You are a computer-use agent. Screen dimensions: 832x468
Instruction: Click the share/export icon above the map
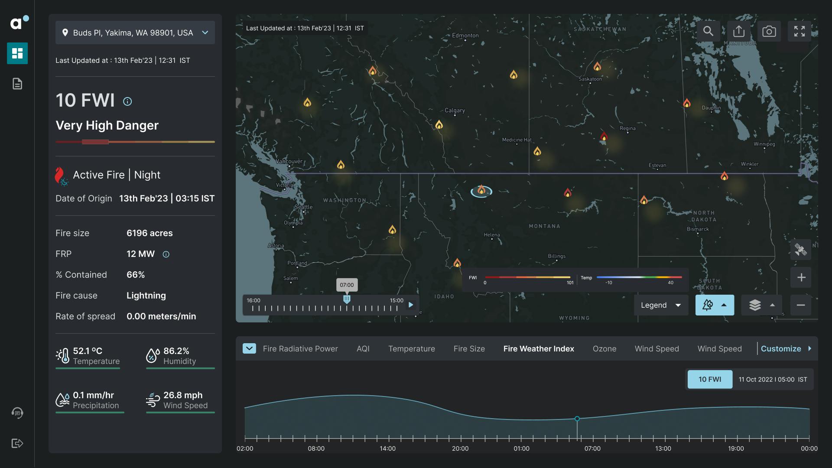(x=739, y=31)
